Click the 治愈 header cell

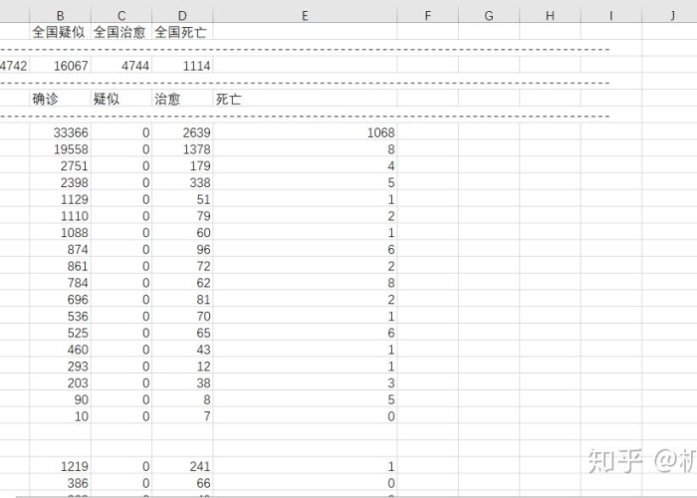(x=182, y=99)
